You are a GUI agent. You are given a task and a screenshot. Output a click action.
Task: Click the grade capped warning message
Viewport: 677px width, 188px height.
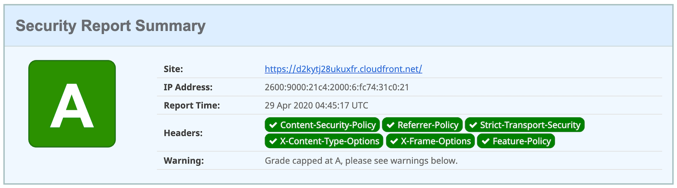coord(361,161)
